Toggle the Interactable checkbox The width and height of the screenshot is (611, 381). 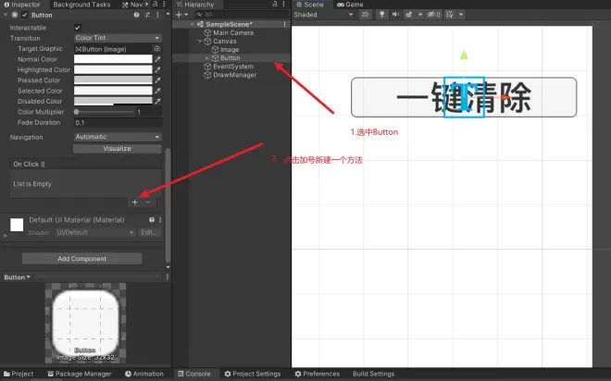click(77, 28)
